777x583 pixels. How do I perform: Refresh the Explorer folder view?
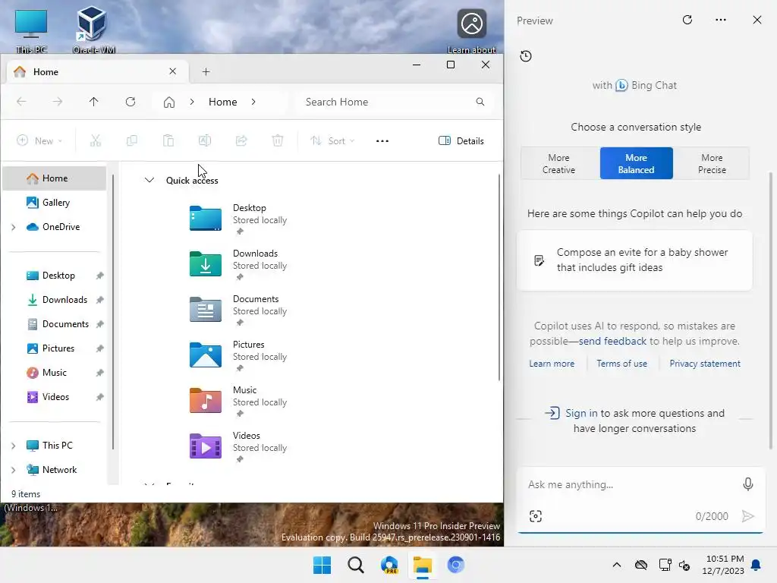pos(131,102)
